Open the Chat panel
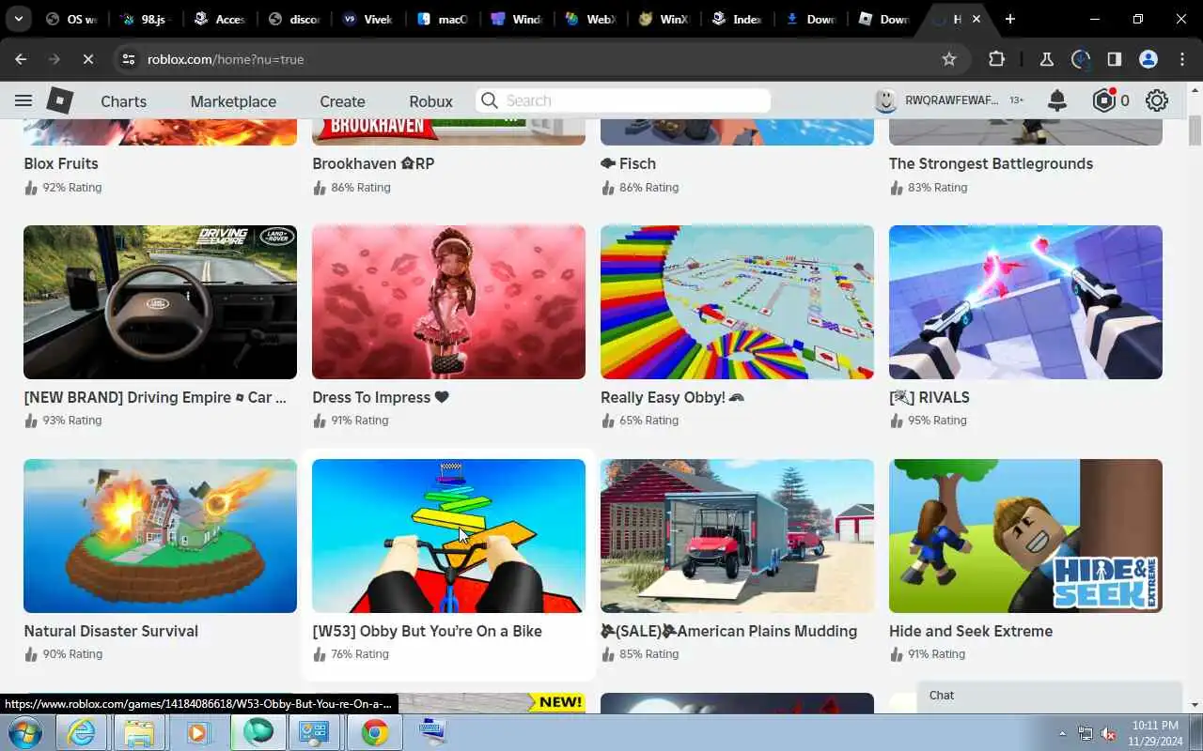This screenshot has height=751, width=1203. coord(1049,696)
